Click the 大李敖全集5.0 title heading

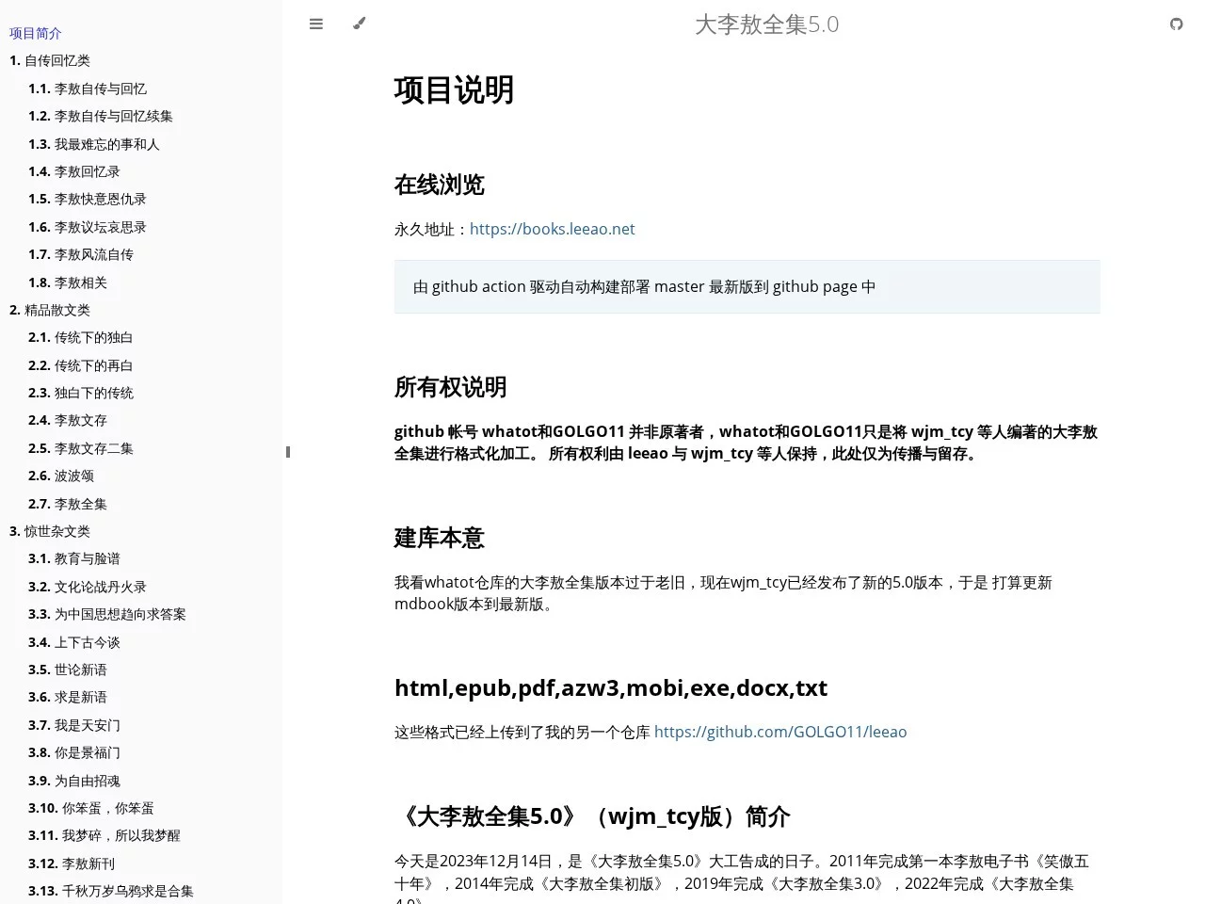click(x=766, y=24)
